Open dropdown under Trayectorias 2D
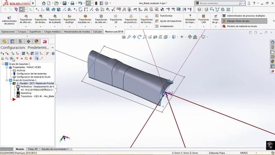Image resolution: width=275 pixels, height=155 pixels. click(x=116, y=27)
